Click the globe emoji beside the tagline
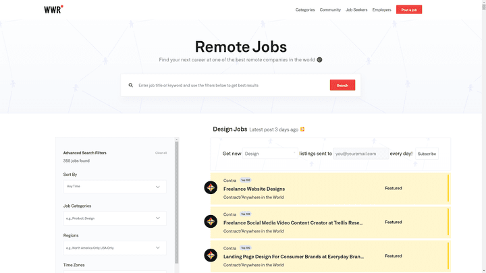The height and width of the screenshot is (273, 486). 319,60
